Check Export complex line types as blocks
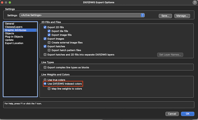 point(45,68)
